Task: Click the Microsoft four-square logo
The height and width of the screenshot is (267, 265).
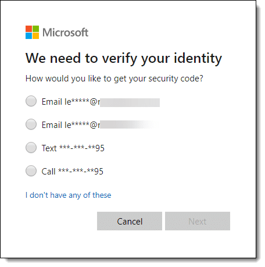Action: (x=32, y=32)
